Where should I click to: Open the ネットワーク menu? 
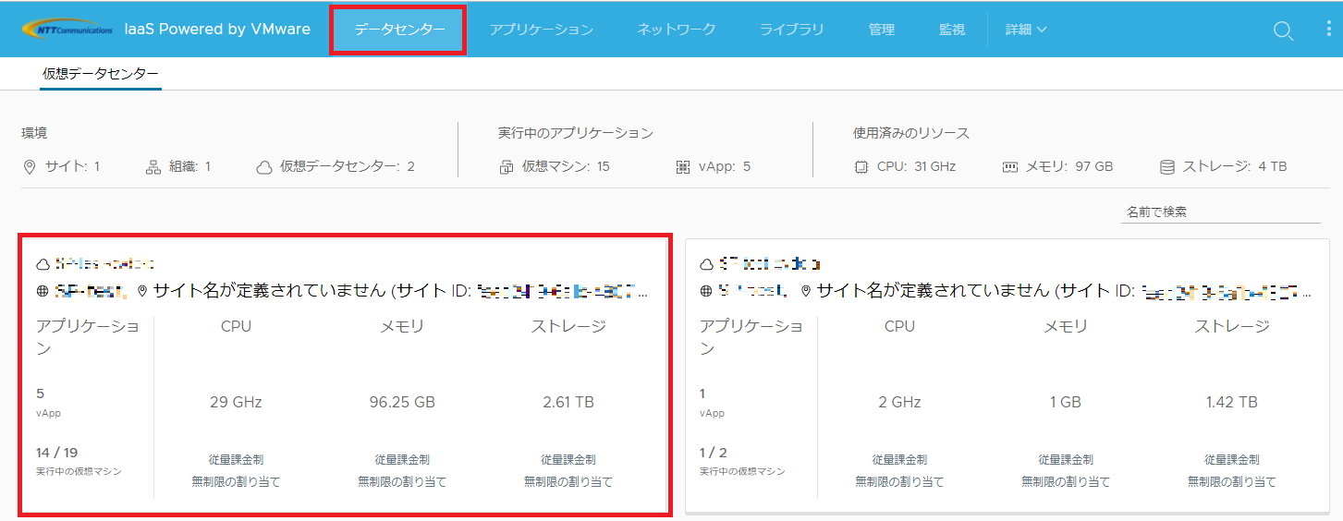676,30
